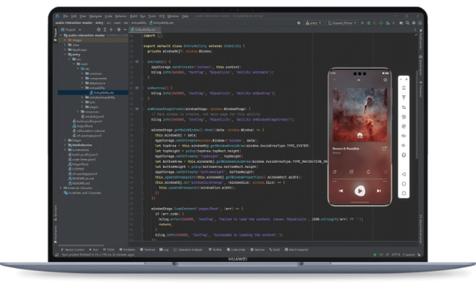Select External Libraries node
Screen dimensions: 476x291
click(x=78, y=188)
